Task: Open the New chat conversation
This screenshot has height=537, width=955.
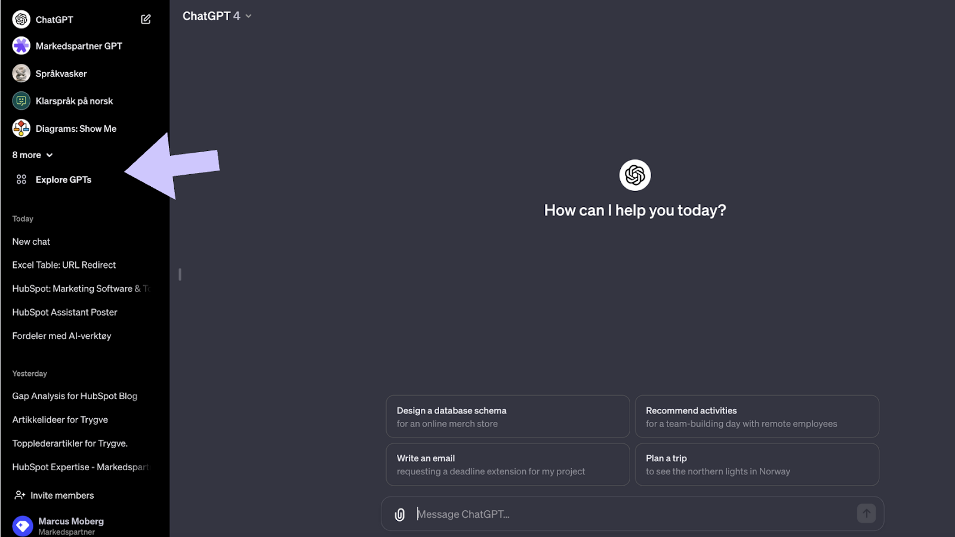Action: tap(31, 242)
